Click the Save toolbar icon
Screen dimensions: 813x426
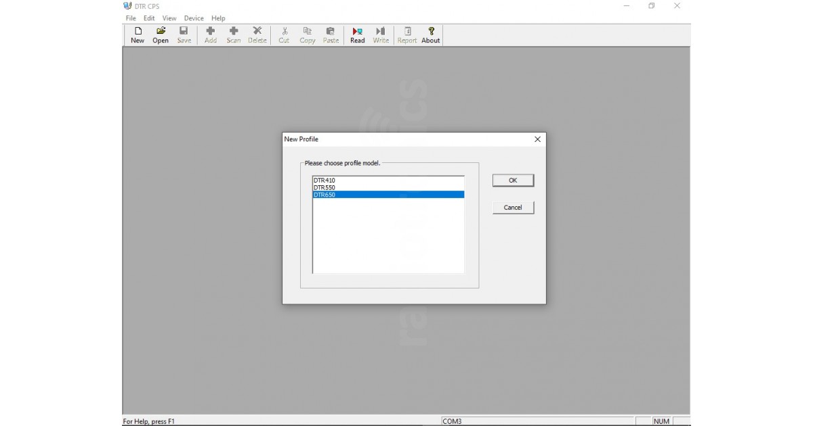coord(184,34)
